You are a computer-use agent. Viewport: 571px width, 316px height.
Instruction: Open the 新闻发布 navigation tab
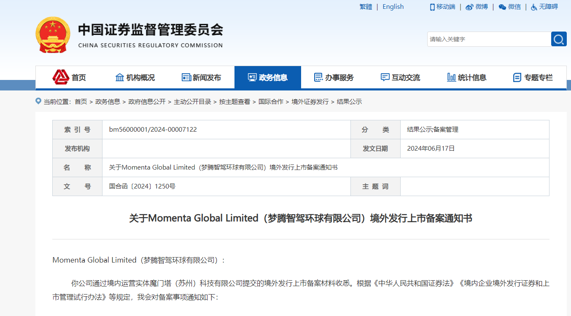tap(201, 77)
